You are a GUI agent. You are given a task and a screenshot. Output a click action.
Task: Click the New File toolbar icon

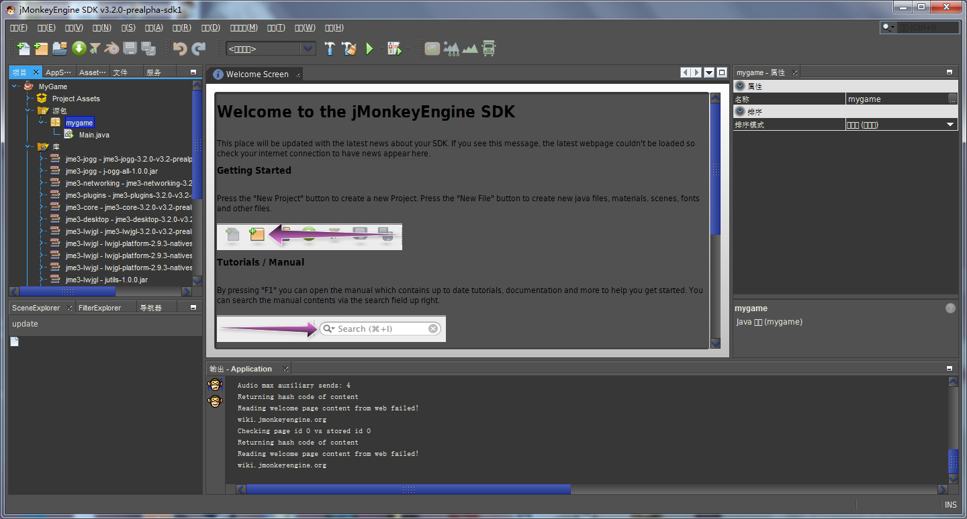pyautogui.click(x=24, y=48)
